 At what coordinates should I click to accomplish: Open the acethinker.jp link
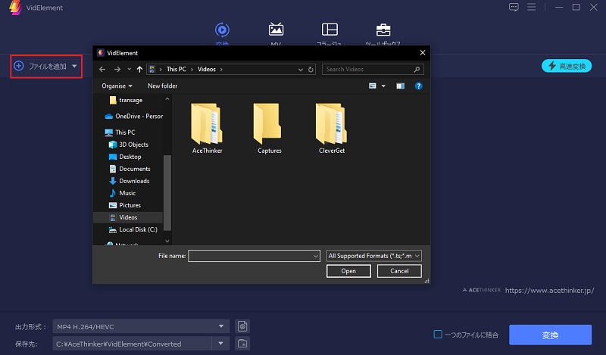pos(549,291)
